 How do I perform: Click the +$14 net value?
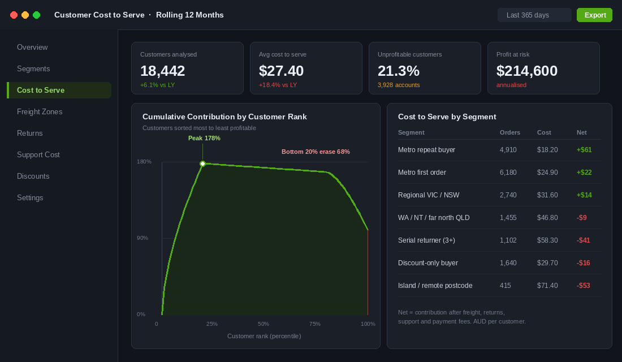tap(584, 195)
